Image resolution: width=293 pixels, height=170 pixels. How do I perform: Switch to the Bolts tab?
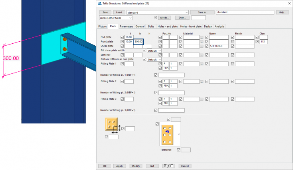coord(151,26)
